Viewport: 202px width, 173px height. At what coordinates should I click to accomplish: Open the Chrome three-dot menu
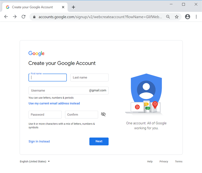(196, 17)
